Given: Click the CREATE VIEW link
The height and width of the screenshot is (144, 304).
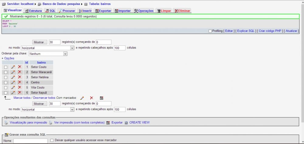Looking at the screenshot, I should [139, 123].
